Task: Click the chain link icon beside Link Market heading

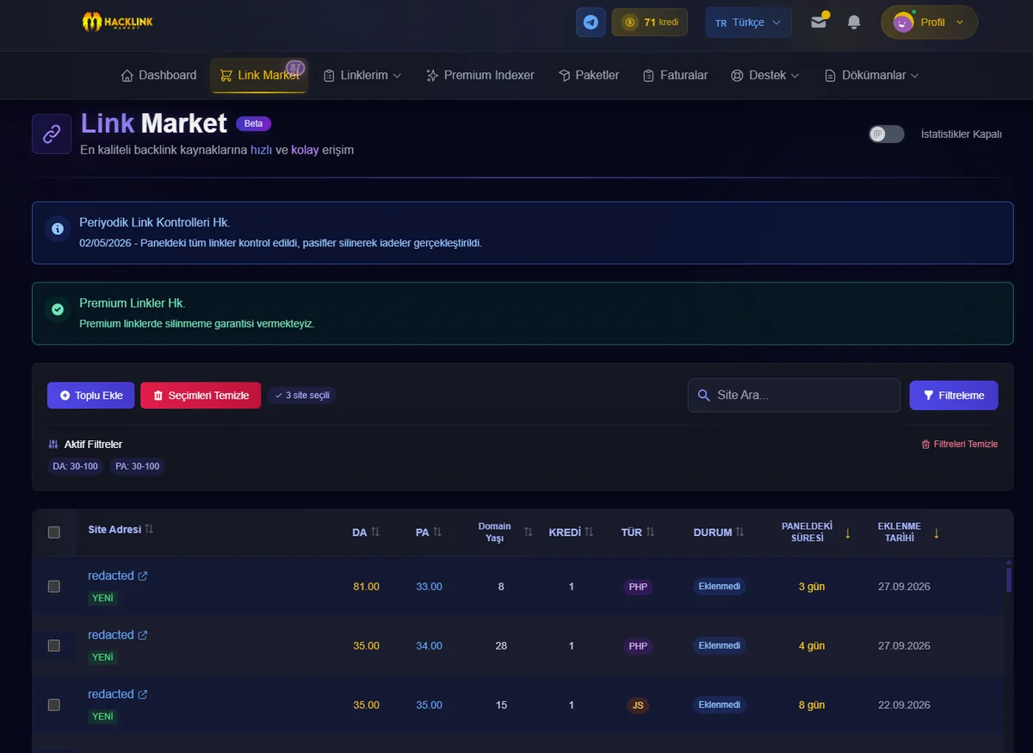Action: coord(52,134)
